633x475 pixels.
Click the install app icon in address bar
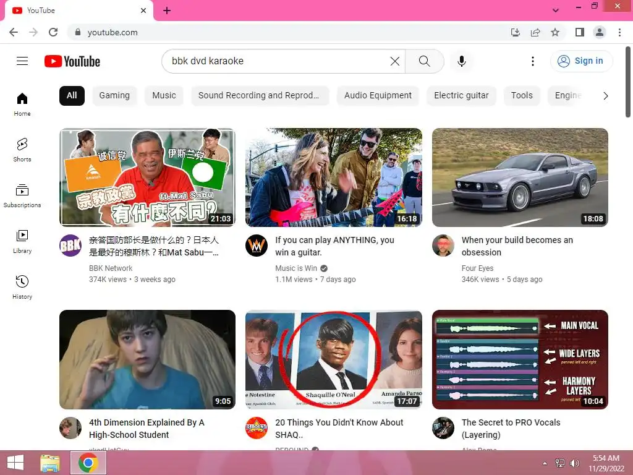pos(516,32)
